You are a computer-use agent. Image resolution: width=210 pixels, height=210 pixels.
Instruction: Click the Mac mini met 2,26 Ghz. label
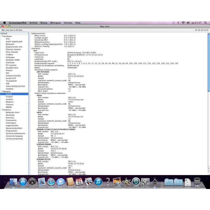click(x=12, y=30)
